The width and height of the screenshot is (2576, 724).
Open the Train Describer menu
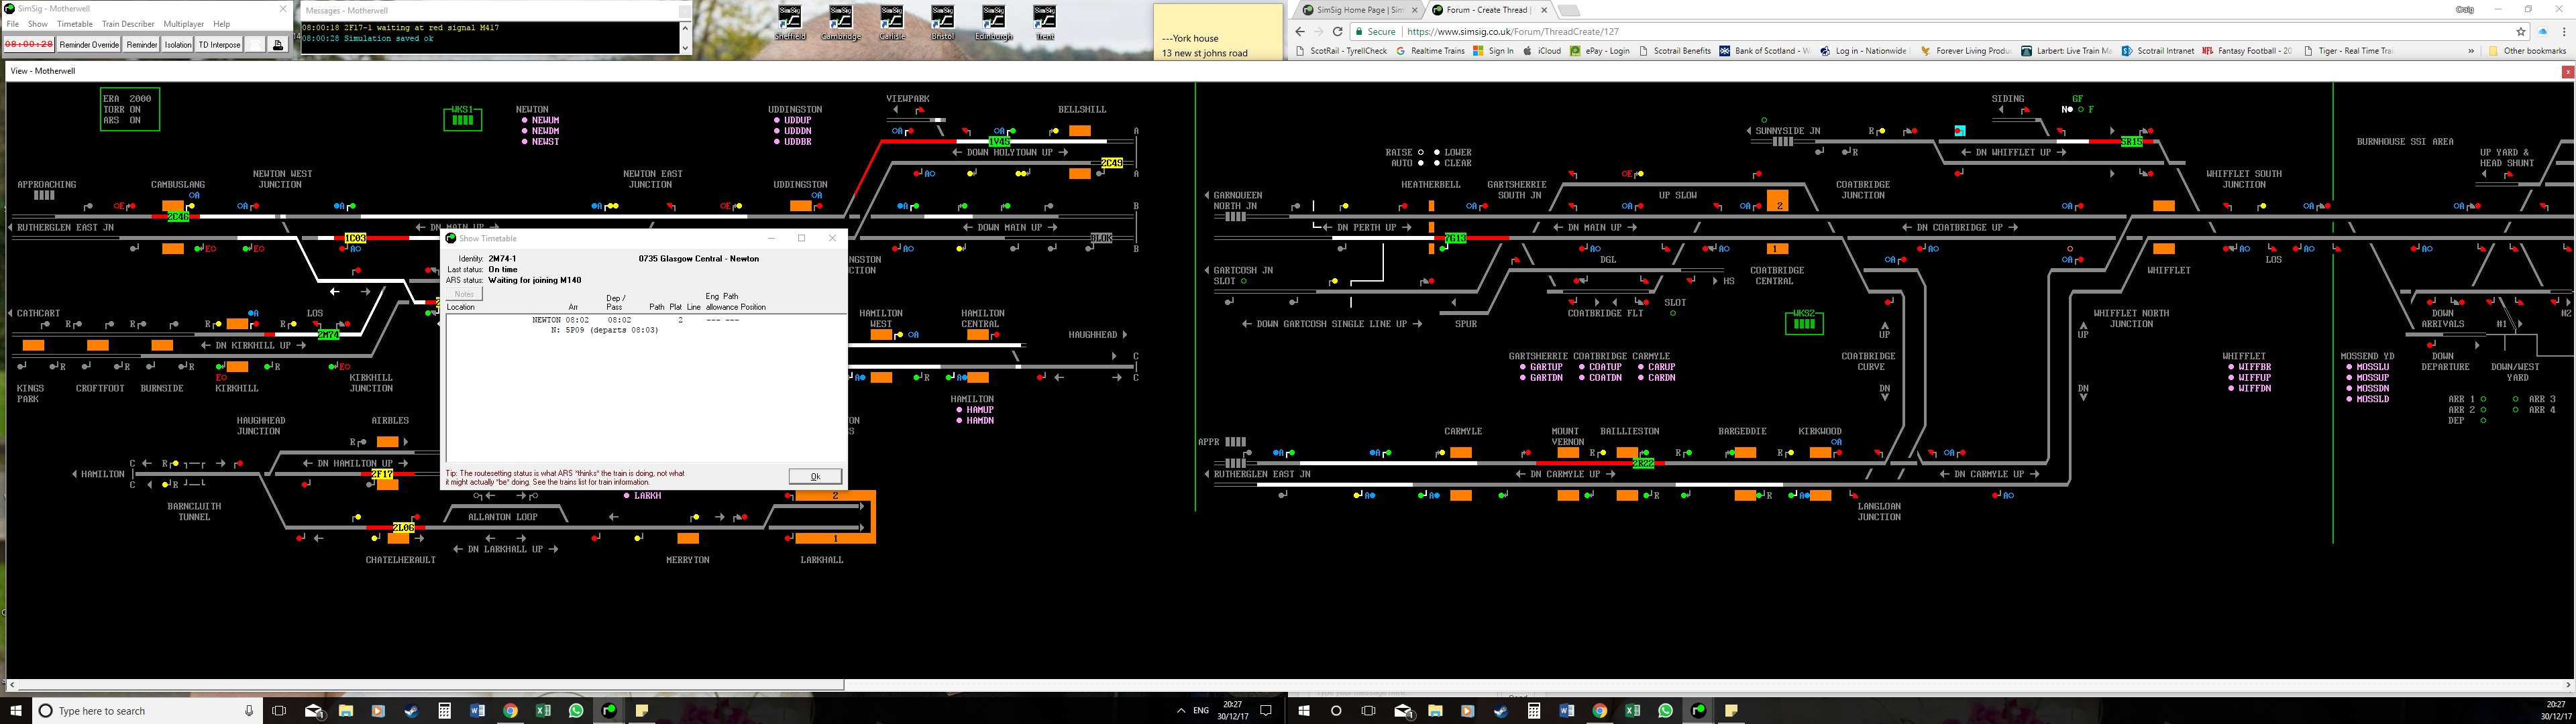click(128, 24)
